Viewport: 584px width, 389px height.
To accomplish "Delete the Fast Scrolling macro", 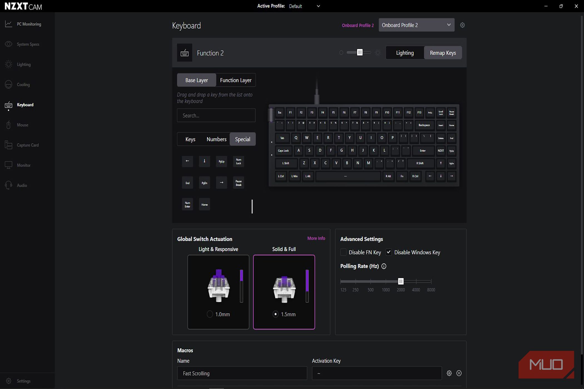I will (x=459, y=373).
